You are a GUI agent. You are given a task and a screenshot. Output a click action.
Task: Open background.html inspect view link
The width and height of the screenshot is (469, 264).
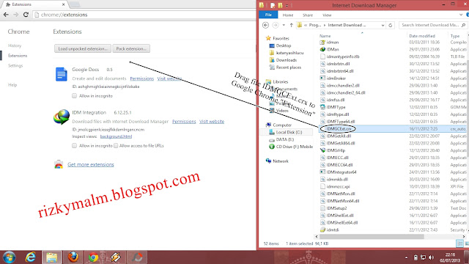click(116, 136)
